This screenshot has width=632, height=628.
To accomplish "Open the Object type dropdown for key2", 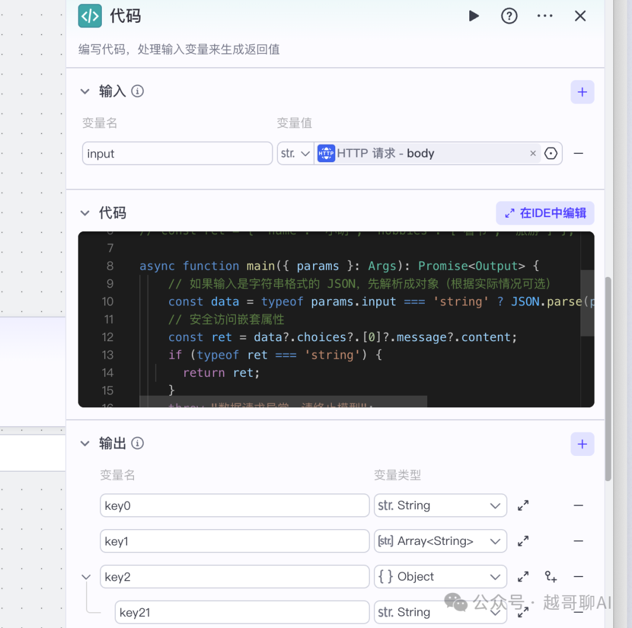I will pyautogui.click(x=440, y=577).
